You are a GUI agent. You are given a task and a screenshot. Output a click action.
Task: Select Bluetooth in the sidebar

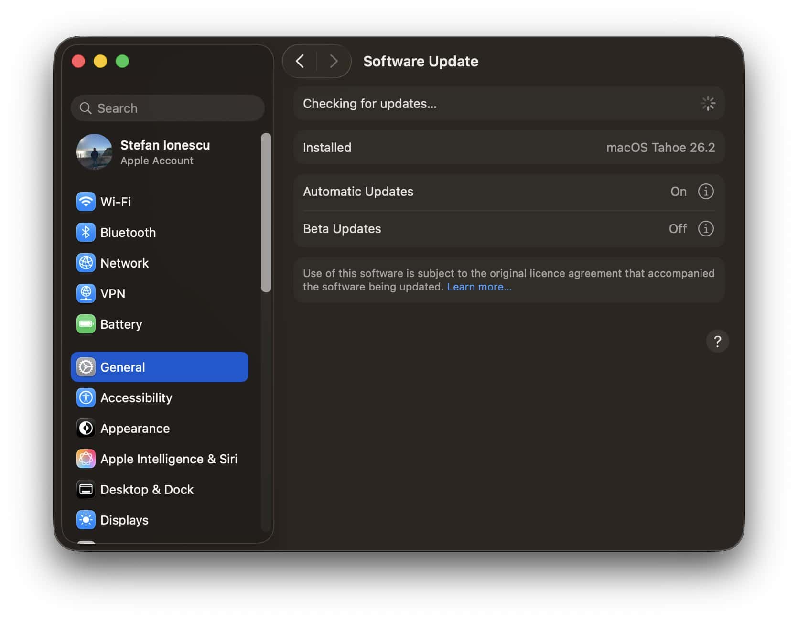[160, 232]
